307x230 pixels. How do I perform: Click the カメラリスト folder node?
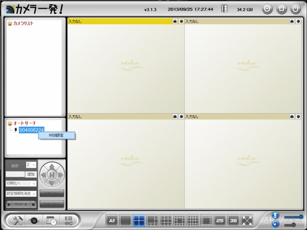(24, 24)
